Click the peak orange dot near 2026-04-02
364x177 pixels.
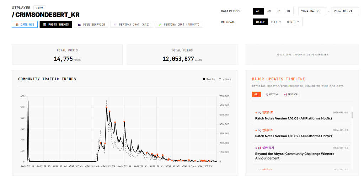coord(107,107)
